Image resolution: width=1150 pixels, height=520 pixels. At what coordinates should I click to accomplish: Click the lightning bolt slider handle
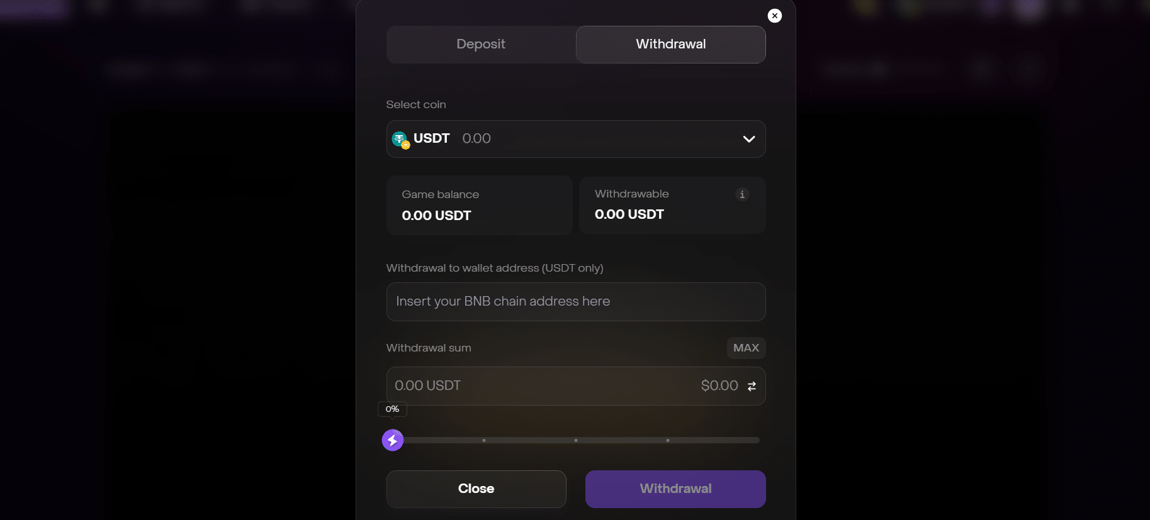[x=393, y=440]
